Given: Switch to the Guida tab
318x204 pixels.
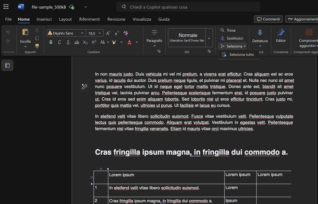Looking at the screenshot, I should [164, 19].
